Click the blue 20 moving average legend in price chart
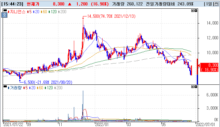Image resolution: width=220 pixels, height=127 pixels. (x=36, y=12)
